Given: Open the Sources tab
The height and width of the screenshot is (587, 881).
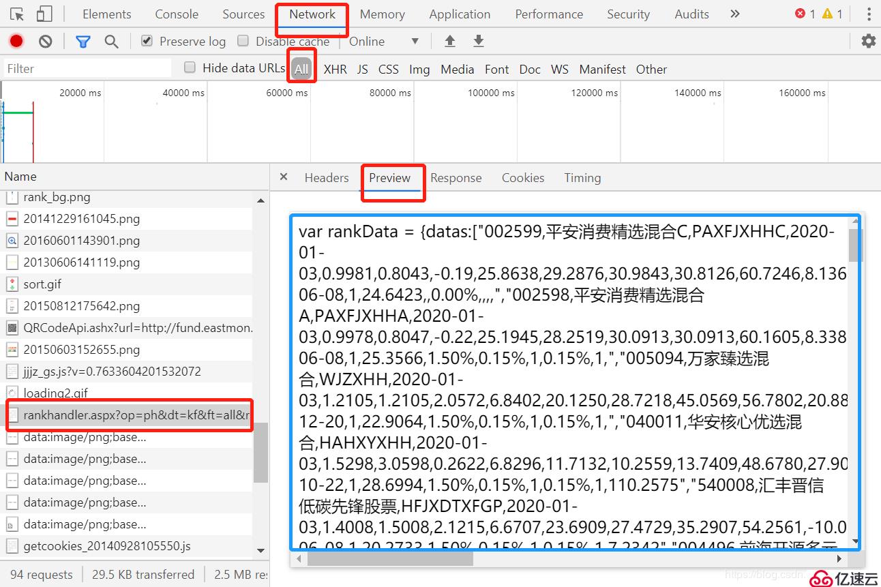Looking at the screenshot, I should click(x=243, y=14).
